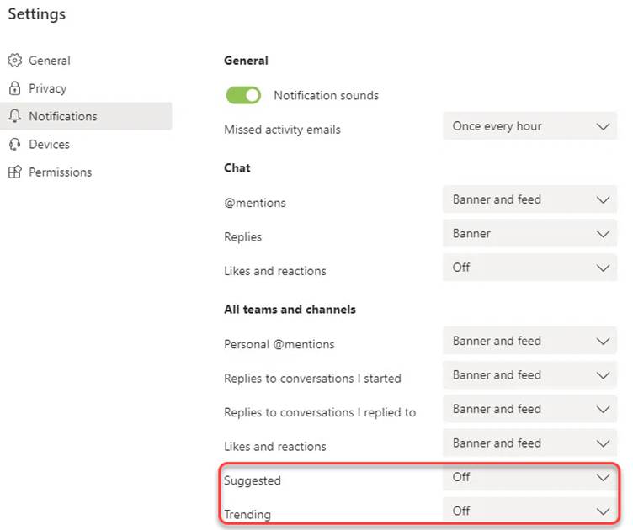Open Personal @mentions dropdown
This screenshot has width=633, height=530.
(x=530, y=342)
